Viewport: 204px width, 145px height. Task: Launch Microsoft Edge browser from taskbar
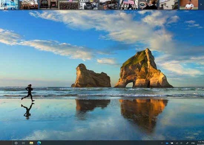tap(39, 143)
